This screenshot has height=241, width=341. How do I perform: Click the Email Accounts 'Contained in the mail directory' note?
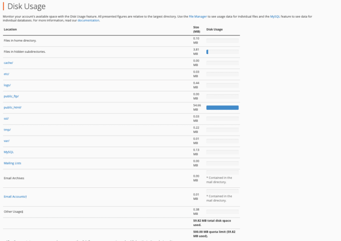(x=219, y=198)
